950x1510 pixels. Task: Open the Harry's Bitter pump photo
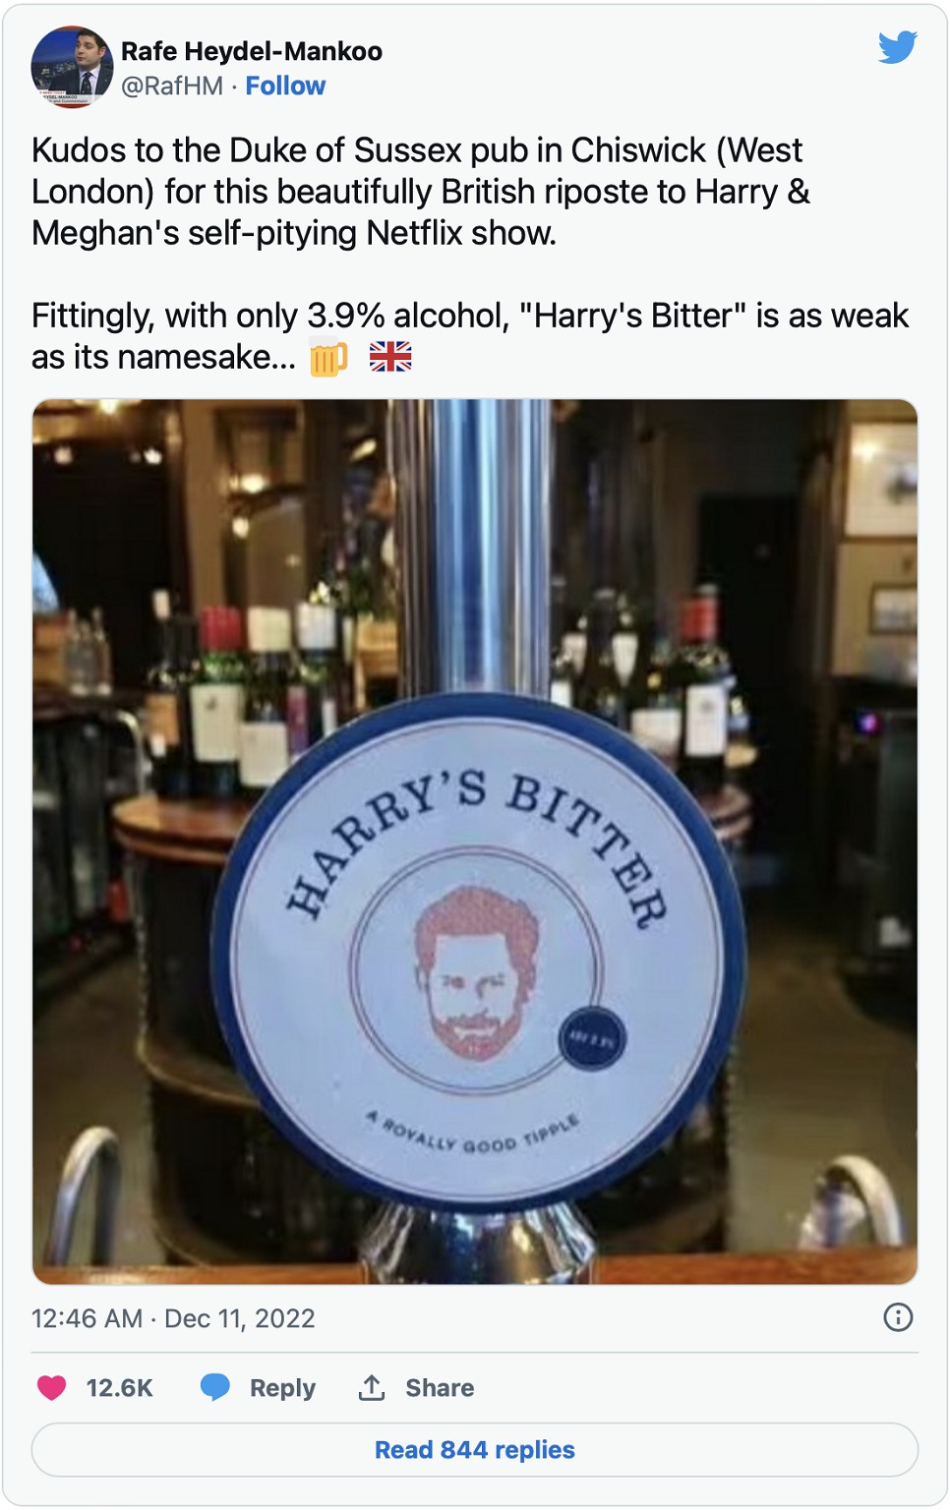pyautogui.click(x=475, y=842)
